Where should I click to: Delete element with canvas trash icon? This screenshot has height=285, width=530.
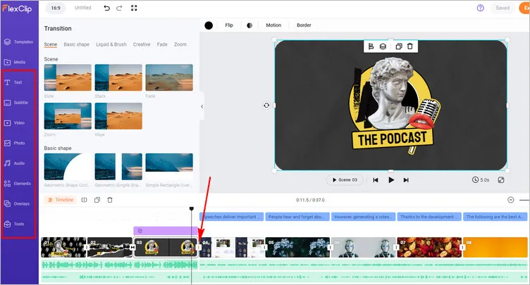(x=410, y=46)
